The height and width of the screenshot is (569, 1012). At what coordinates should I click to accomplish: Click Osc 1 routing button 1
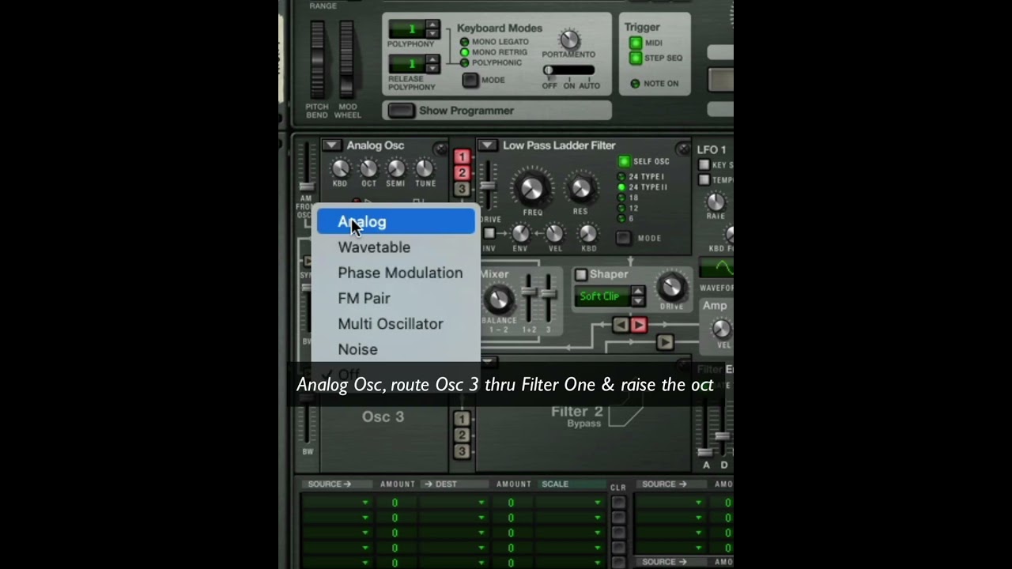coord(462,157)
